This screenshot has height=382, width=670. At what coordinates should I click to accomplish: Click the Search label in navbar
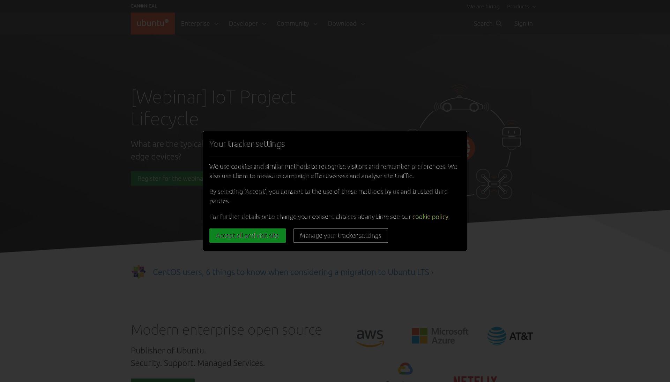(483, 23)
